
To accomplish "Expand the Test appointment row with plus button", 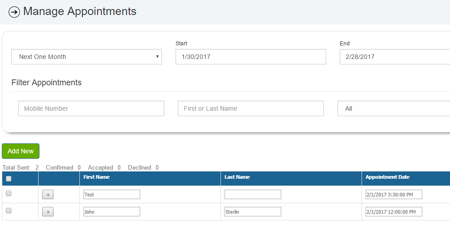I will pyautogui.click(x=48, y=195).
